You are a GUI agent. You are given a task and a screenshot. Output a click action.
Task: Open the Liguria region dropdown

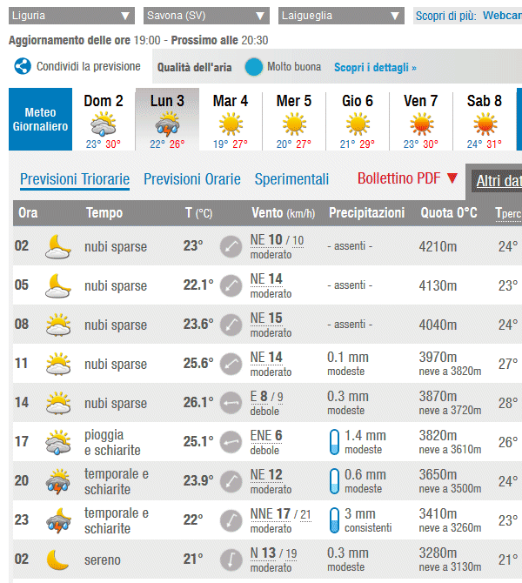tap(71, 16)
